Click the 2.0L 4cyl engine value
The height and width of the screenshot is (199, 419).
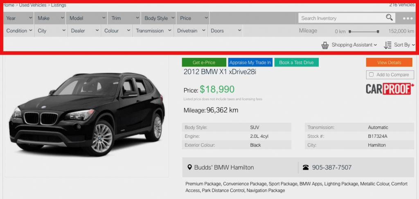point(259,136)
